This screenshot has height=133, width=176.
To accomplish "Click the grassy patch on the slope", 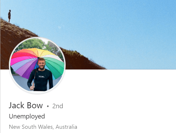I will (73, 53).
